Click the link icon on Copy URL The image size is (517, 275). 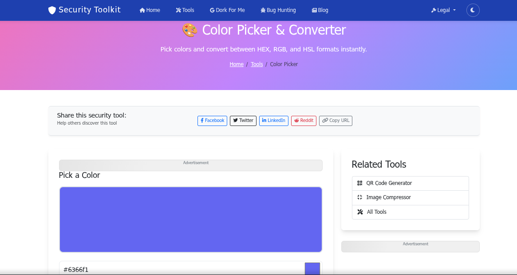pos(326,120)
